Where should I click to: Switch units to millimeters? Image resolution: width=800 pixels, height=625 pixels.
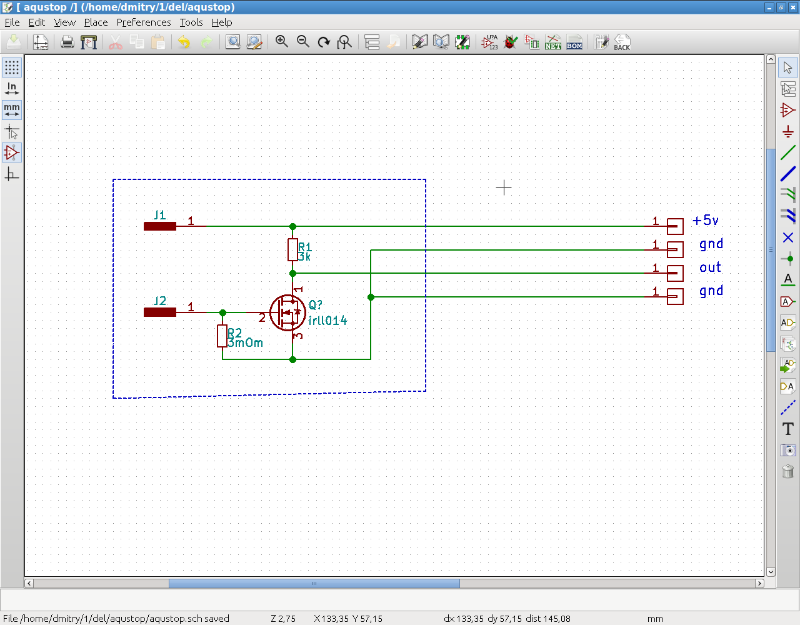[x=12, y=110]
